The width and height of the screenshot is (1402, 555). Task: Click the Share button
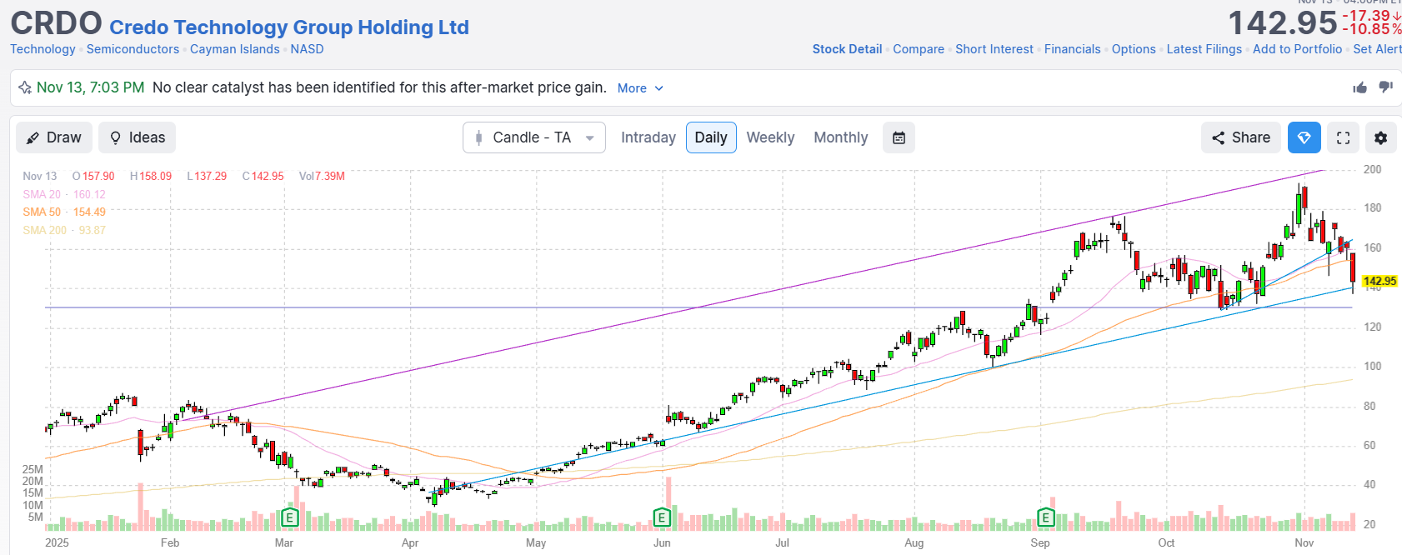point(1241,137)
